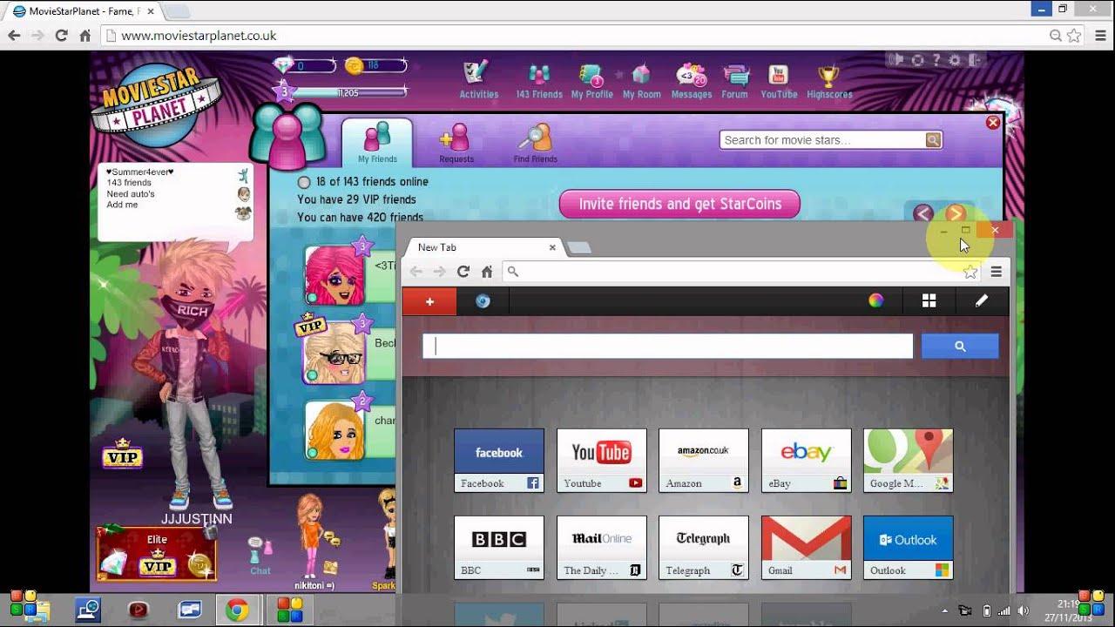Click zoom magnifier icon in MovieStarPlanet address bar
1115x627 pixels.
tap(1056, 36)
